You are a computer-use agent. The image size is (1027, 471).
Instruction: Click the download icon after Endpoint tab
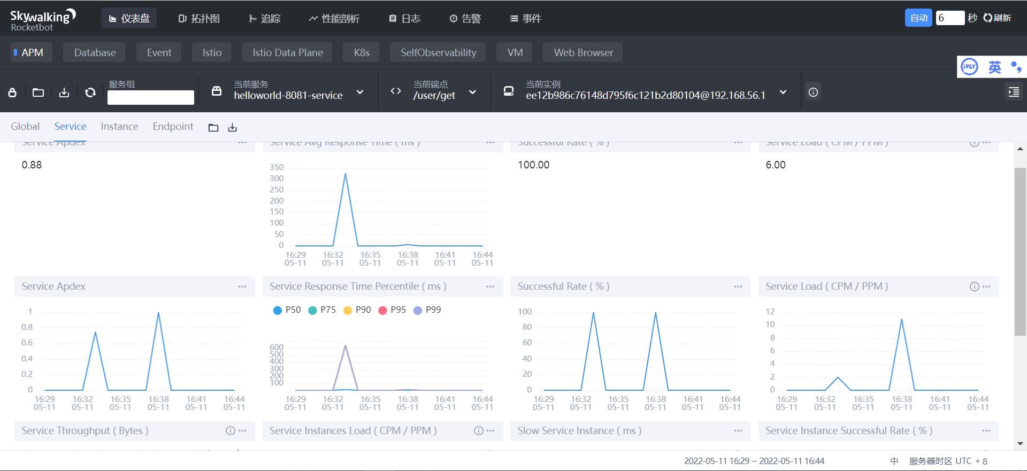(x=233, y=127)
